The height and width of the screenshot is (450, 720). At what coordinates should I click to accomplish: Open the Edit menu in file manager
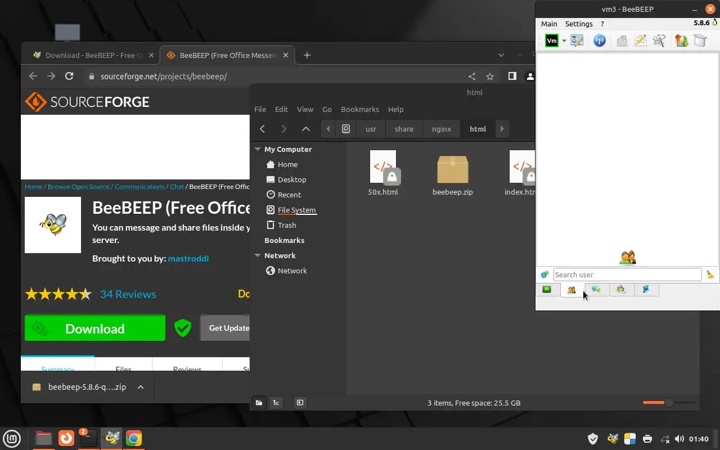click(x=281, y=109)
